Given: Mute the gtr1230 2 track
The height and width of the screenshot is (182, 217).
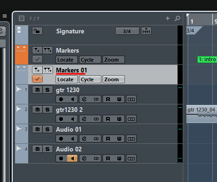Looking at the screenshot, I should coord(37,110).
